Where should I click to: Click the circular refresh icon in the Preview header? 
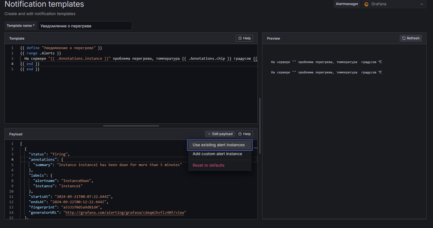pos(404,38)
